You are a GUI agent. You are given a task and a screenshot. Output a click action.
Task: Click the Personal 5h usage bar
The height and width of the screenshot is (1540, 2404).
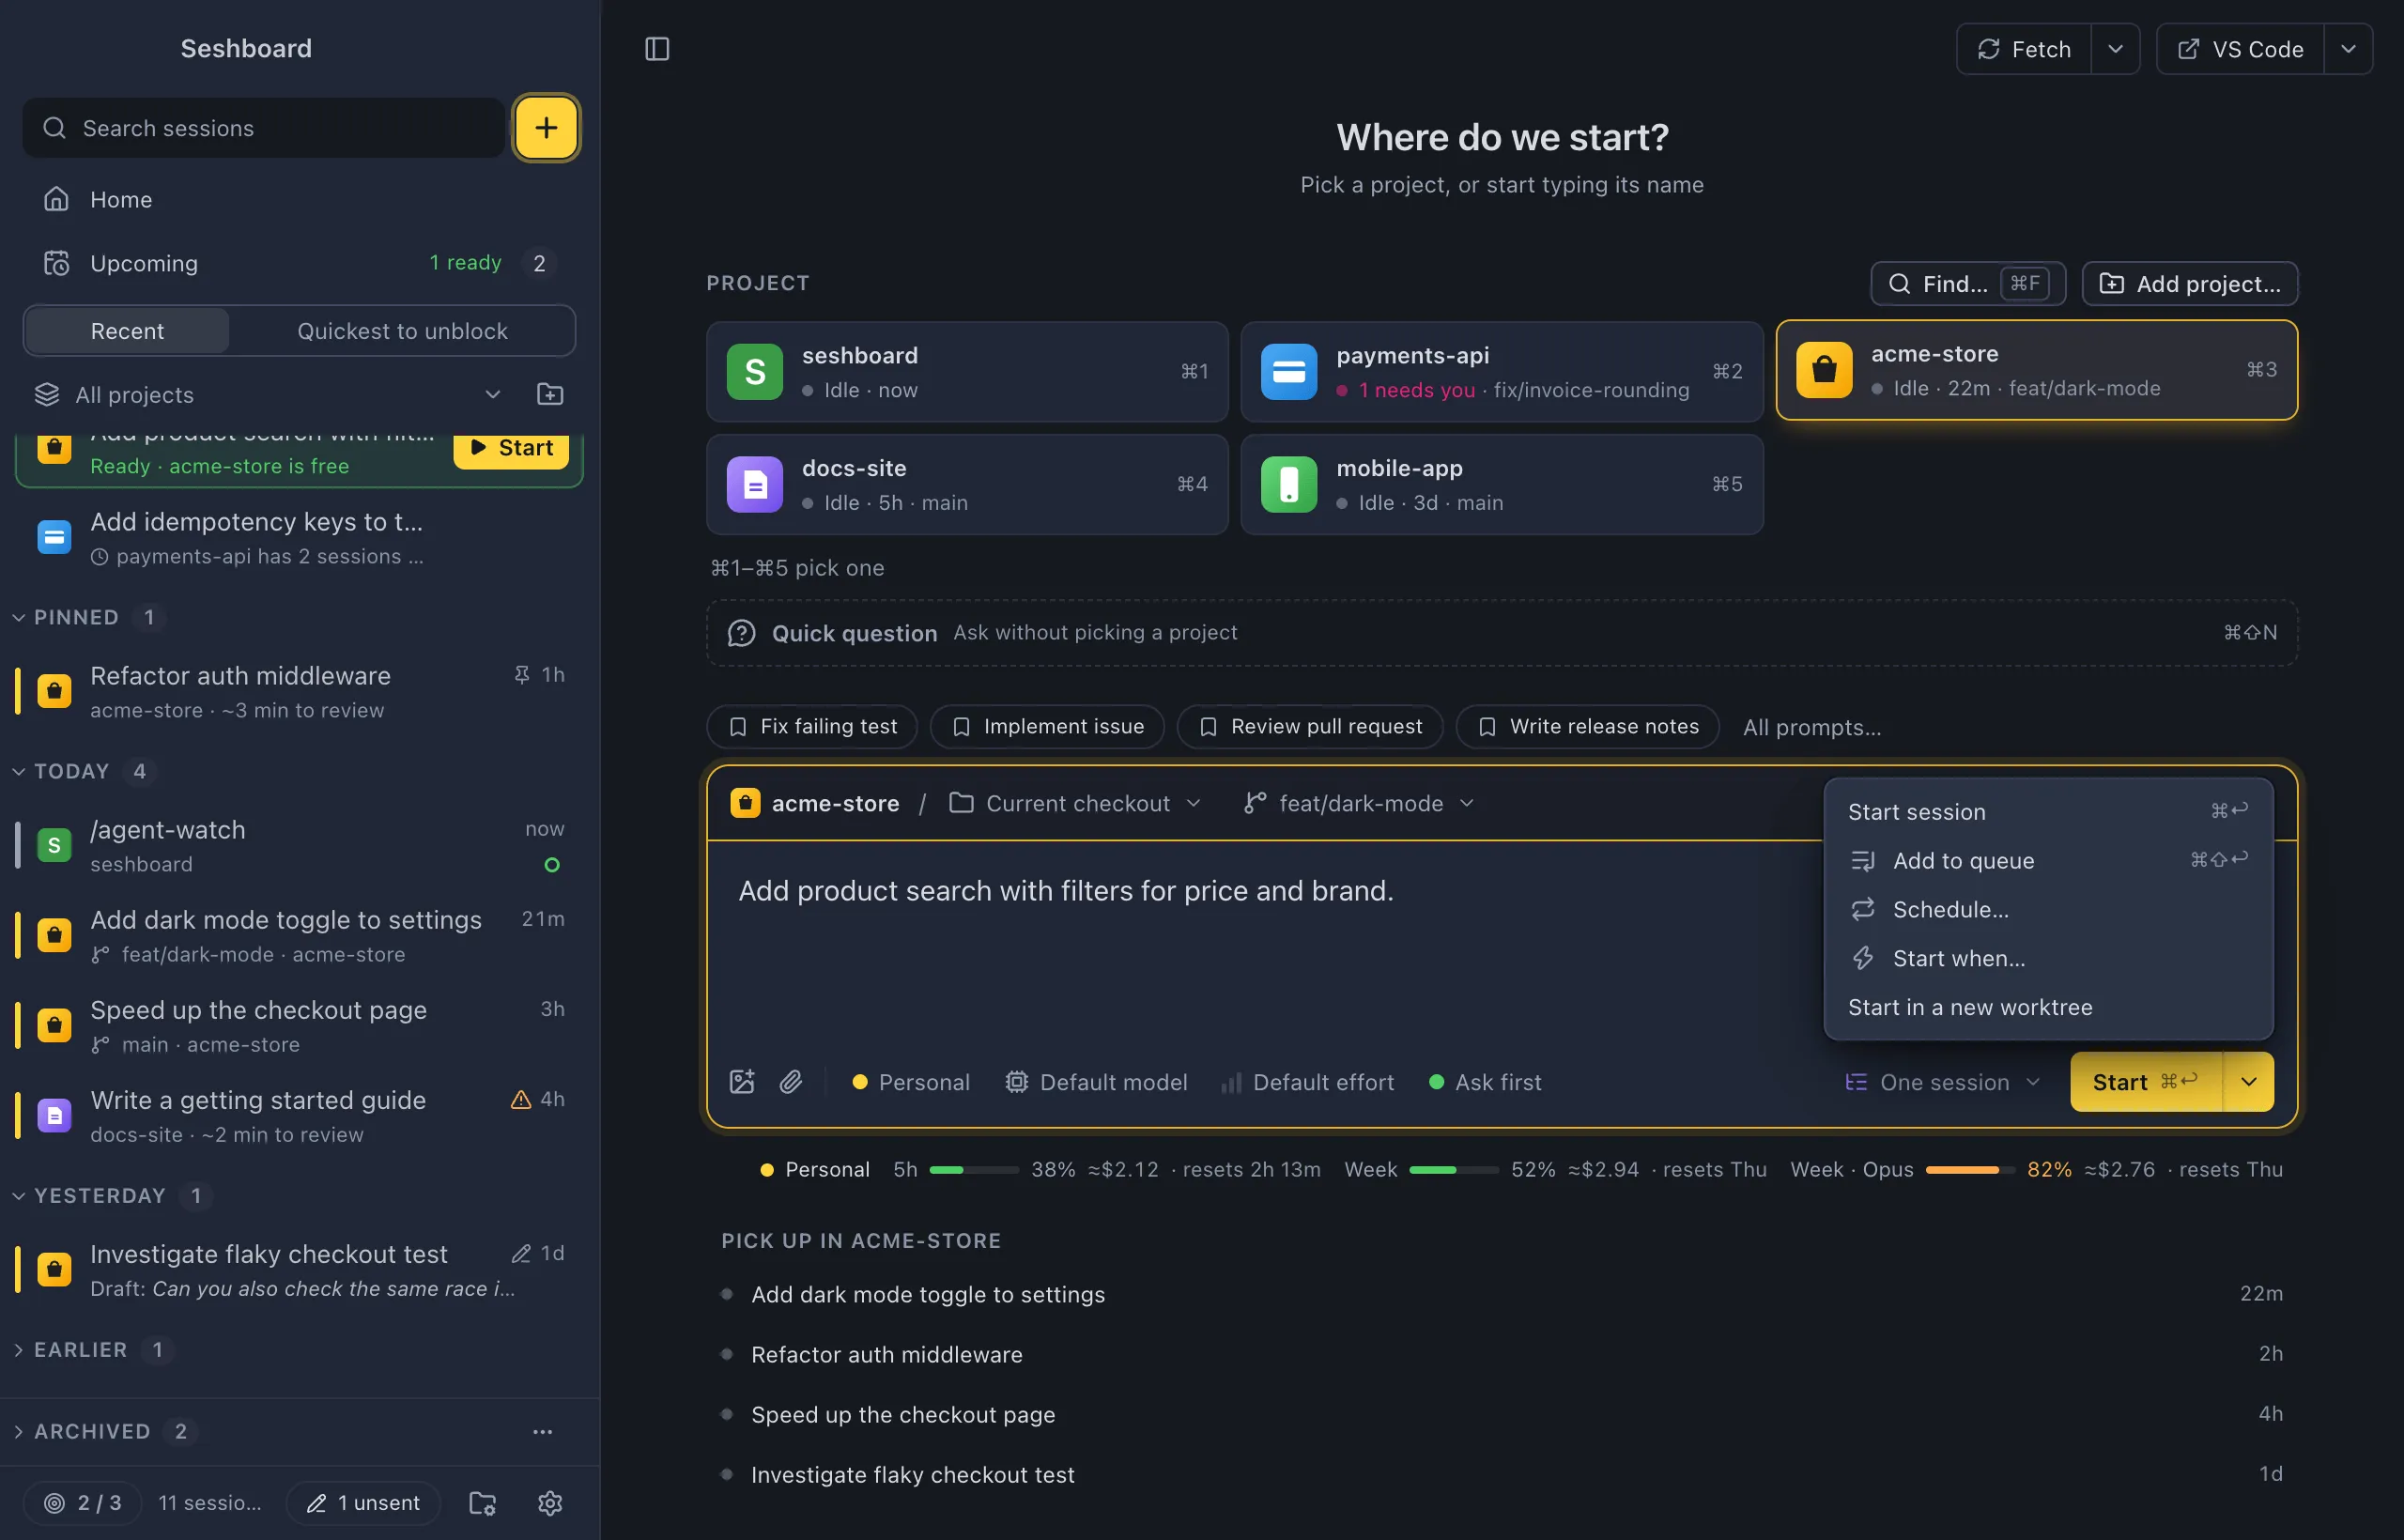point(974,1170)
